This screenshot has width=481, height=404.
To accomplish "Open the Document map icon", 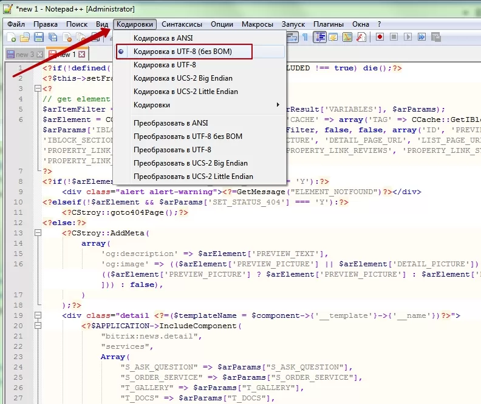I will 347,38.
